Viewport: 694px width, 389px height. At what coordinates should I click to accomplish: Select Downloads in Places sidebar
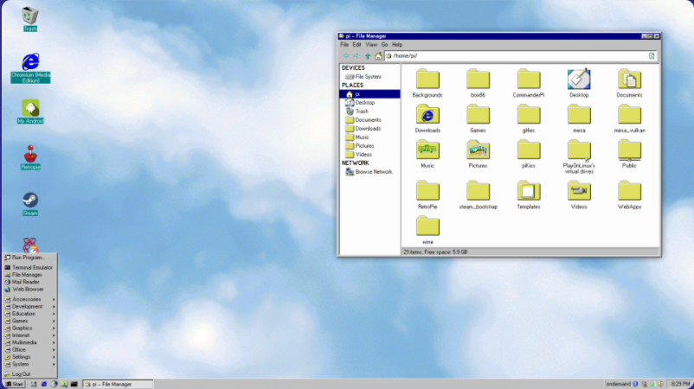369,129
